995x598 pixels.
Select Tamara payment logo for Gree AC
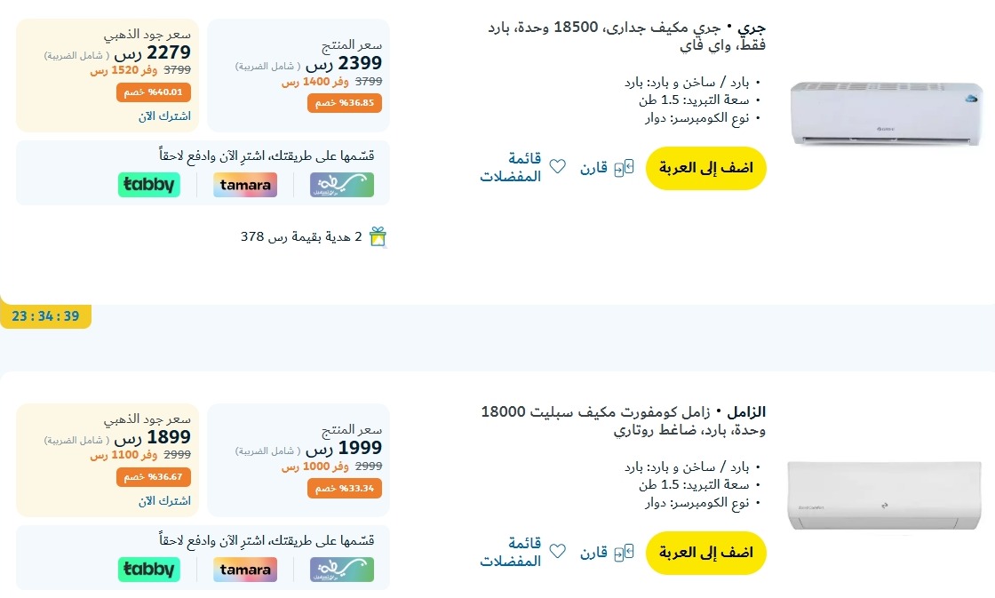click(245, 185)
